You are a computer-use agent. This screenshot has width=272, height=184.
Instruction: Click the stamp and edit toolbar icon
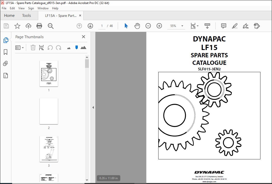pos(257,26)
